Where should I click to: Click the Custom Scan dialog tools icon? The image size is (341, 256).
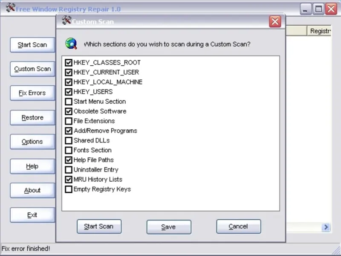(66, 20)
